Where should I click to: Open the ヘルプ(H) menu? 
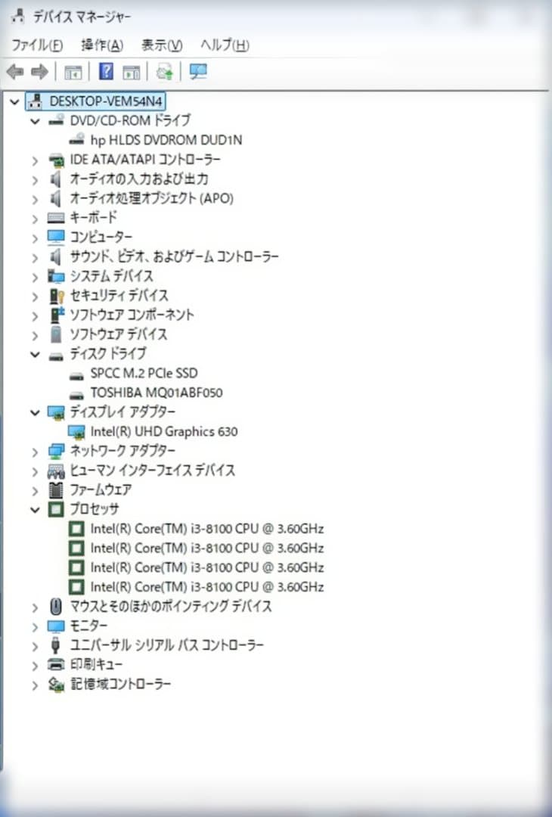click(225, 45)
